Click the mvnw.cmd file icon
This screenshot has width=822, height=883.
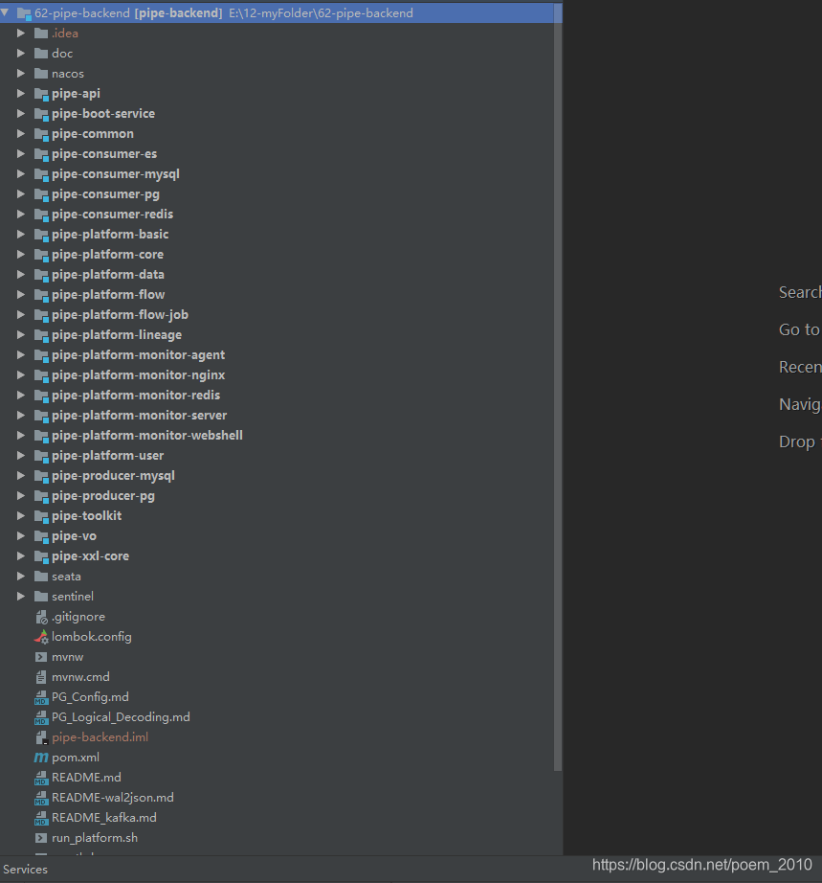click(x=41, y=677)
